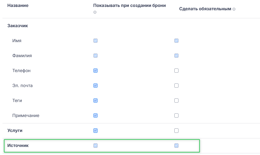The width and height of the screenshot is (260, 155).
Task: Uncheck show-on-booking for Примечание
Action: point(96,116)
